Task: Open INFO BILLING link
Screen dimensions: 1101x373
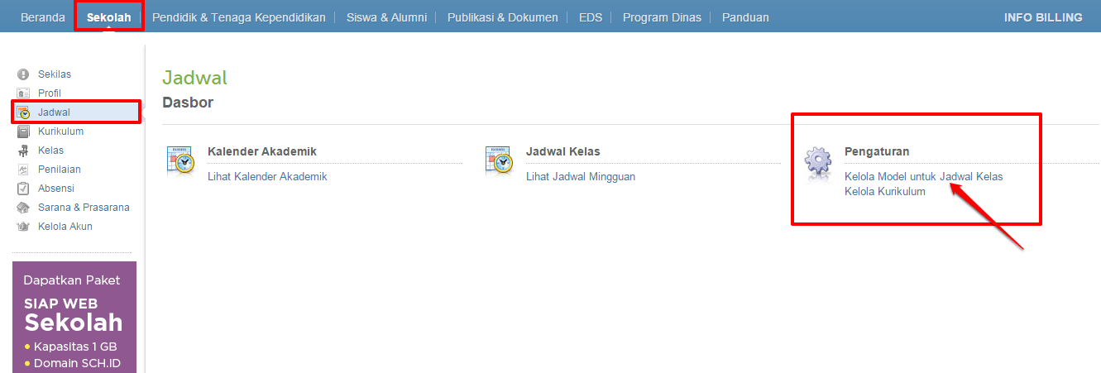Action: [1043, 17]
